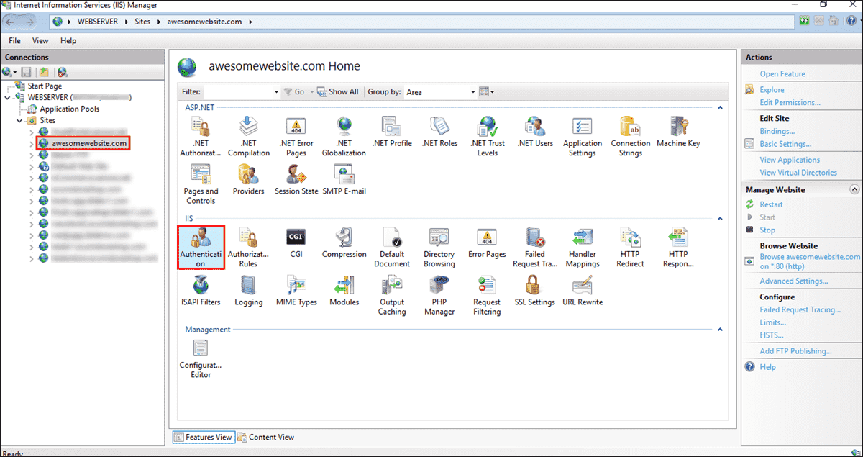Viewport: 863px width, 457px height.
Task: Open the MIME Types feature
Action: point(296,288)
